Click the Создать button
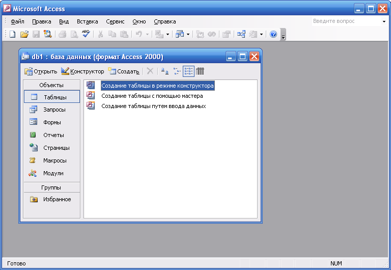Screen dimensions: 391x270 124,71
